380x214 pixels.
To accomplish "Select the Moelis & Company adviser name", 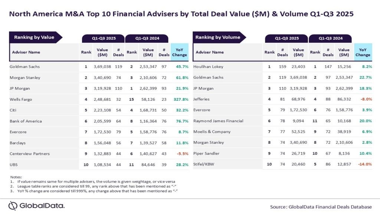I will tap(212, 132).
